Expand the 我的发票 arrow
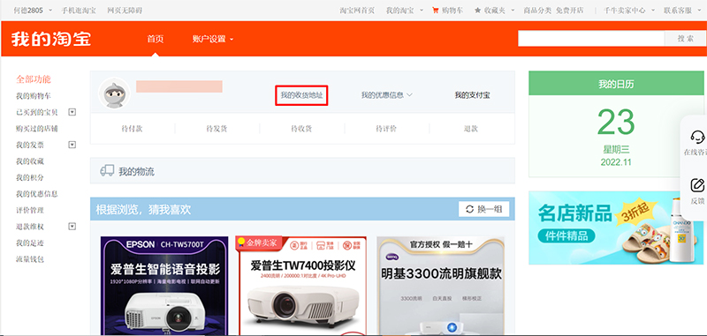The height and width of the screenshot is (336, 707). (x=72, y=145)
